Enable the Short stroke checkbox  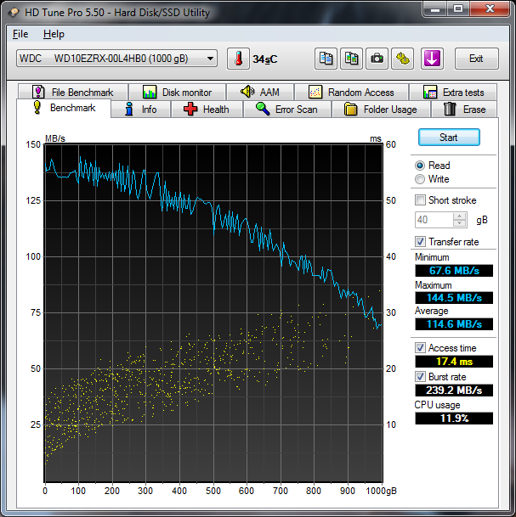pos(420,200)
